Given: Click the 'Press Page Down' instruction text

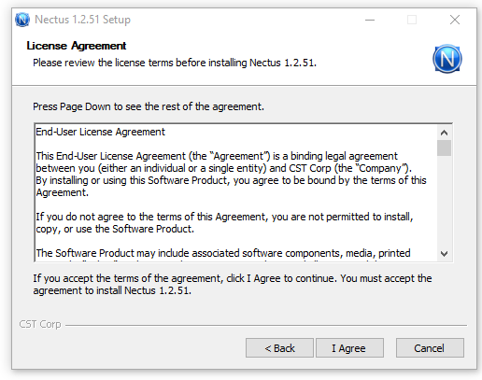Looking at the screenshot, I should pos(149,106).
